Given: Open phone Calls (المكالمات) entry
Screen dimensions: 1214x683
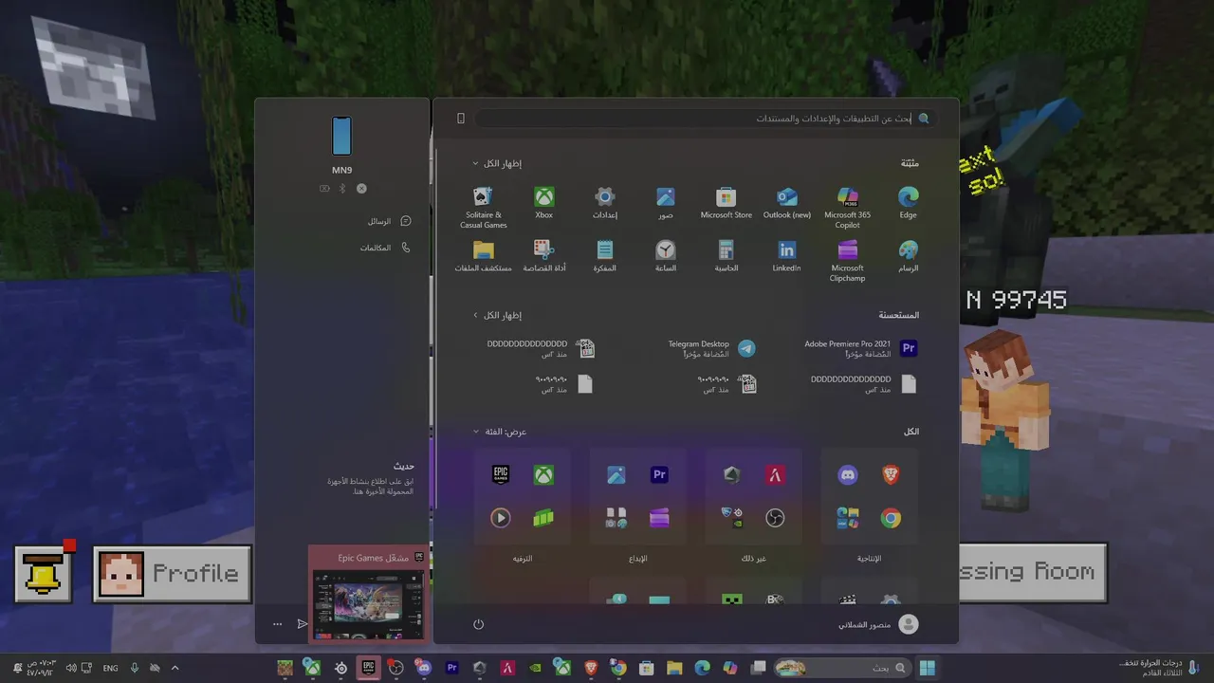Looking at the screenshot, I should point(385,248).
